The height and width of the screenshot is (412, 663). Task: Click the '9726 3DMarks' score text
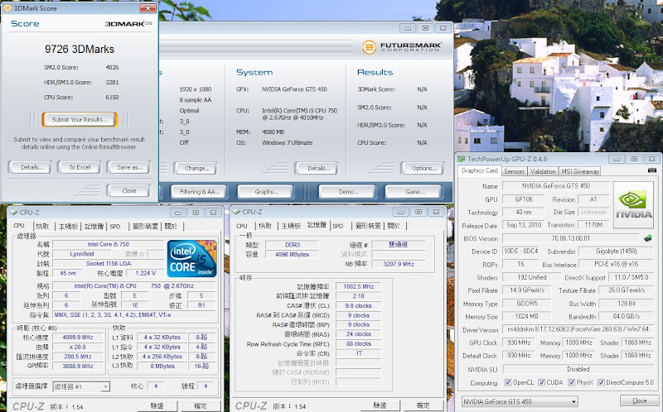pyautogui.click(x=80, y=49)
